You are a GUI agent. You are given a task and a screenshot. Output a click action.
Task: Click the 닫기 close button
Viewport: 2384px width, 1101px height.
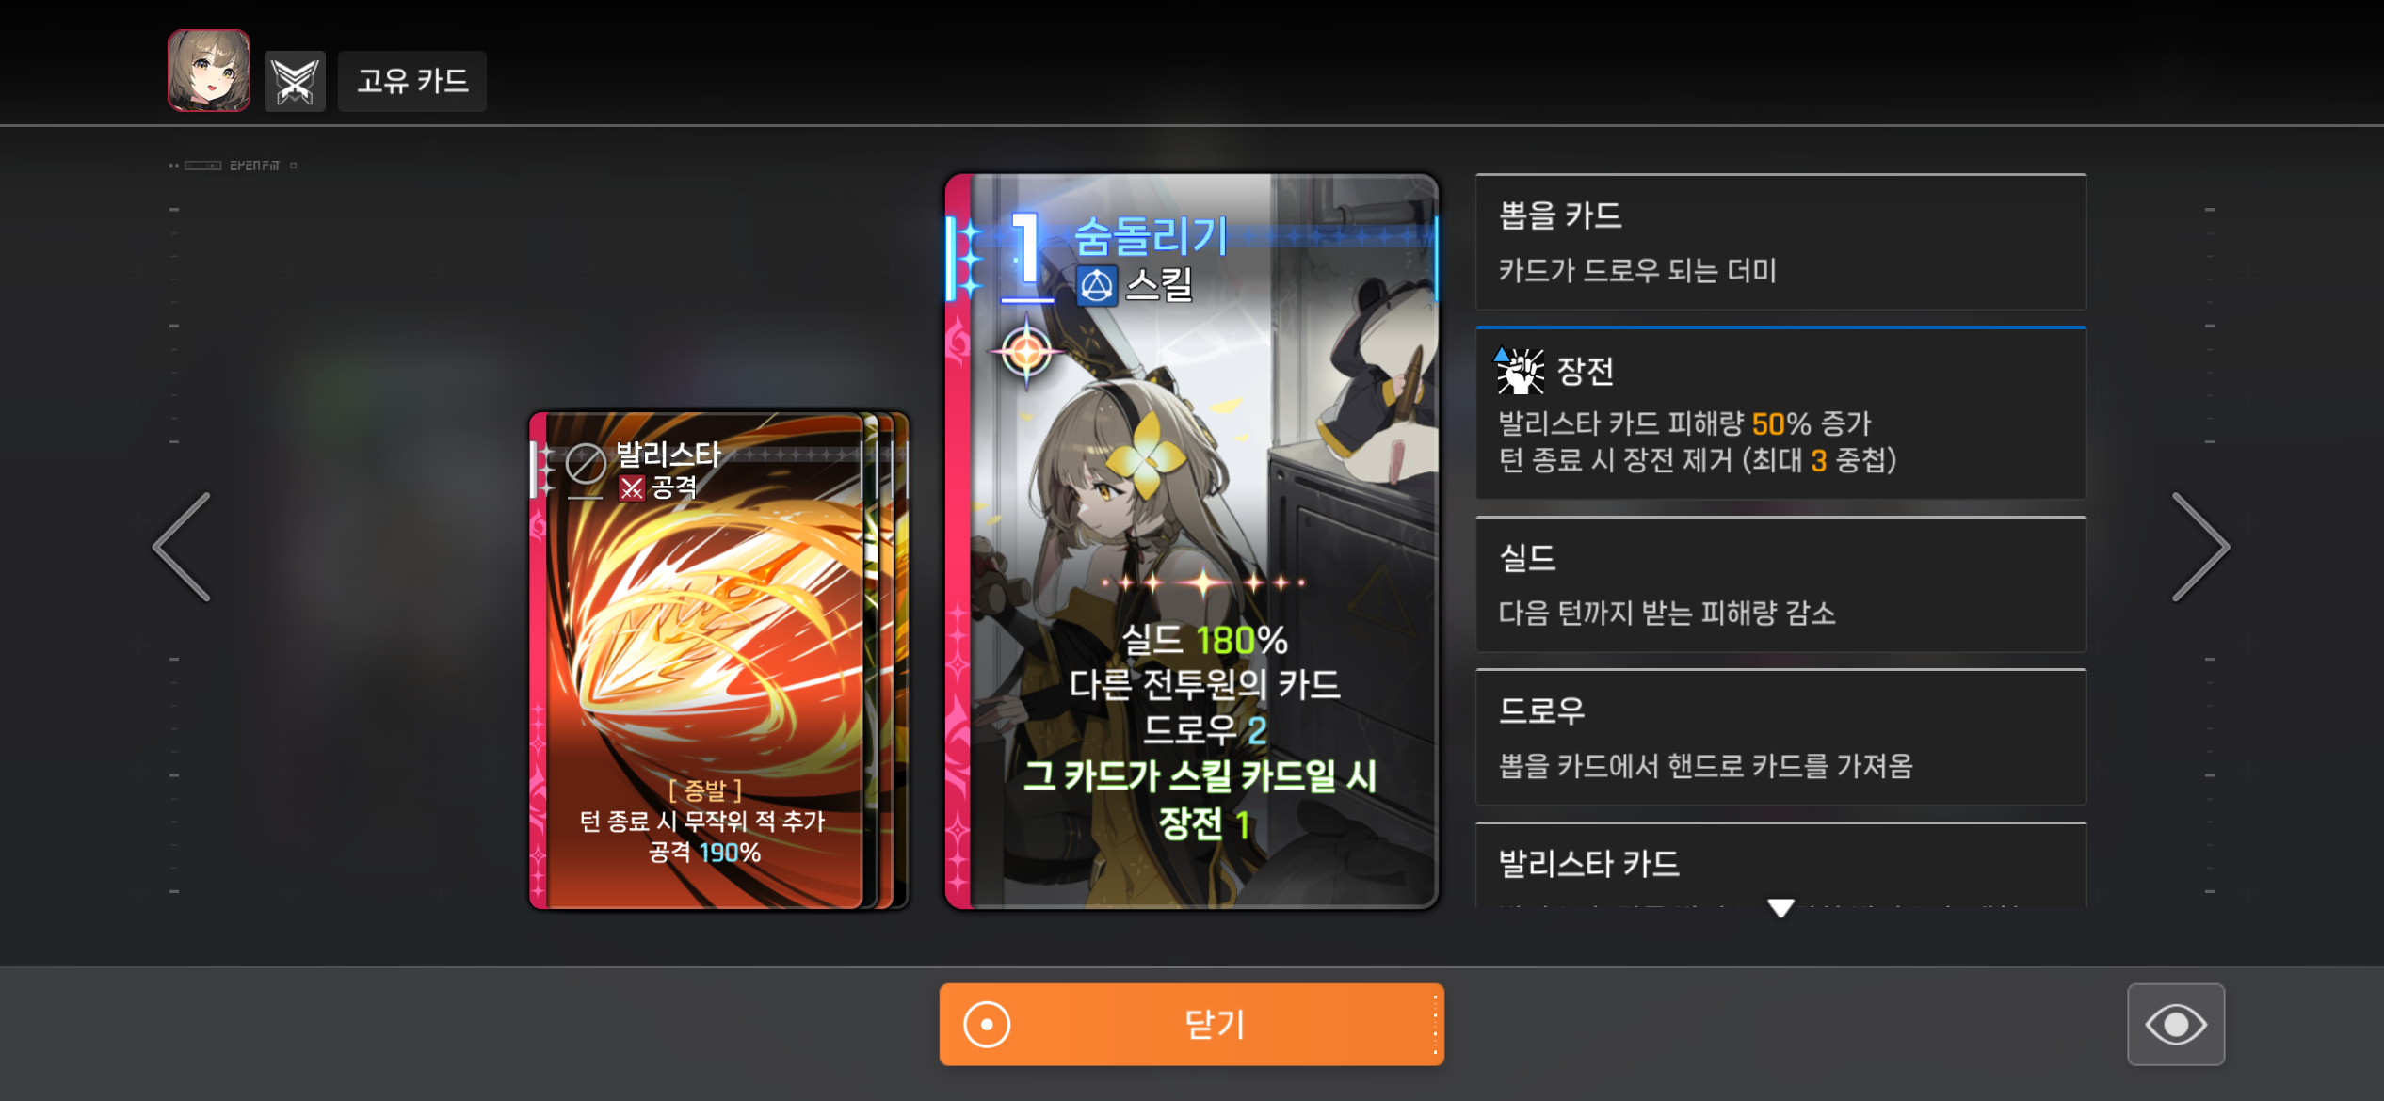[x=1192, y=1024]
